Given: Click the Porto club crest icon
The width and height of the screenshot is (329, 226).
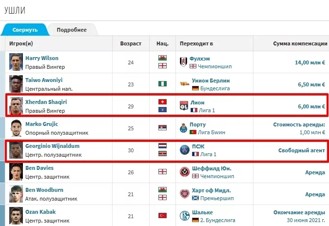Looking at the screenshot, I should tap(184, 128).
